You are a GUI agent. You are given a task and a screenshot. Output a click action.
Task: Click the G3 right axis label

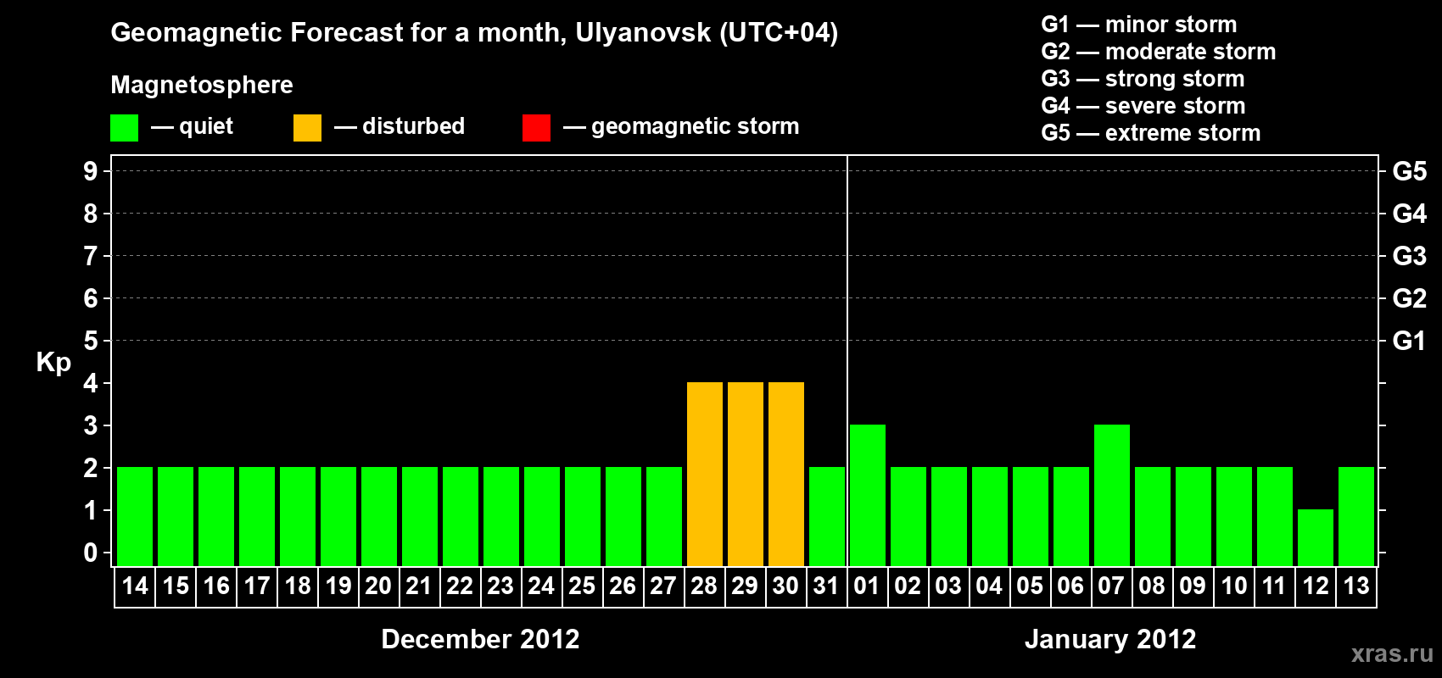pyautogui.click(x=1410, y=256)
